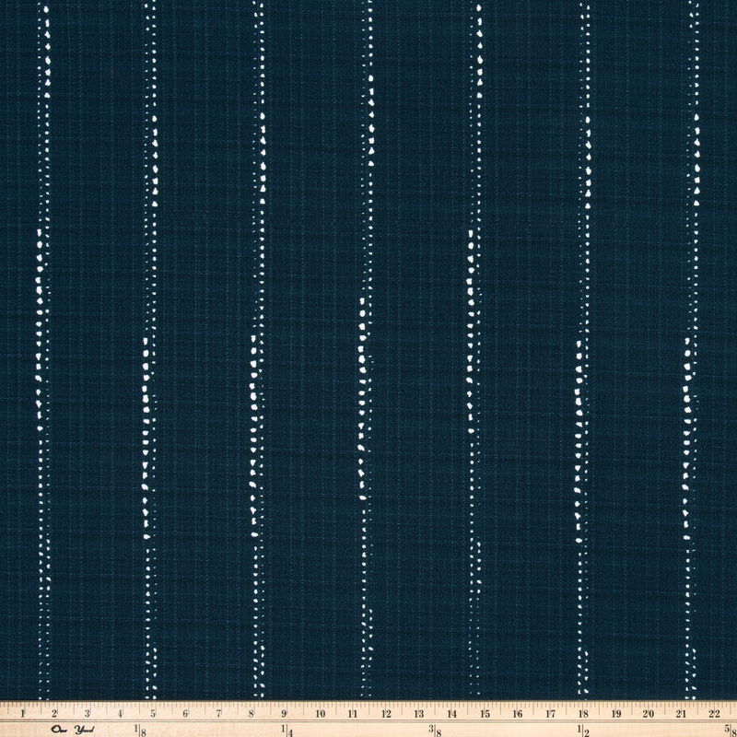Click the number 10 on the ruler
Image resolution: width=737 pixels, height=737 pixels.
click(x=318, y=713)
